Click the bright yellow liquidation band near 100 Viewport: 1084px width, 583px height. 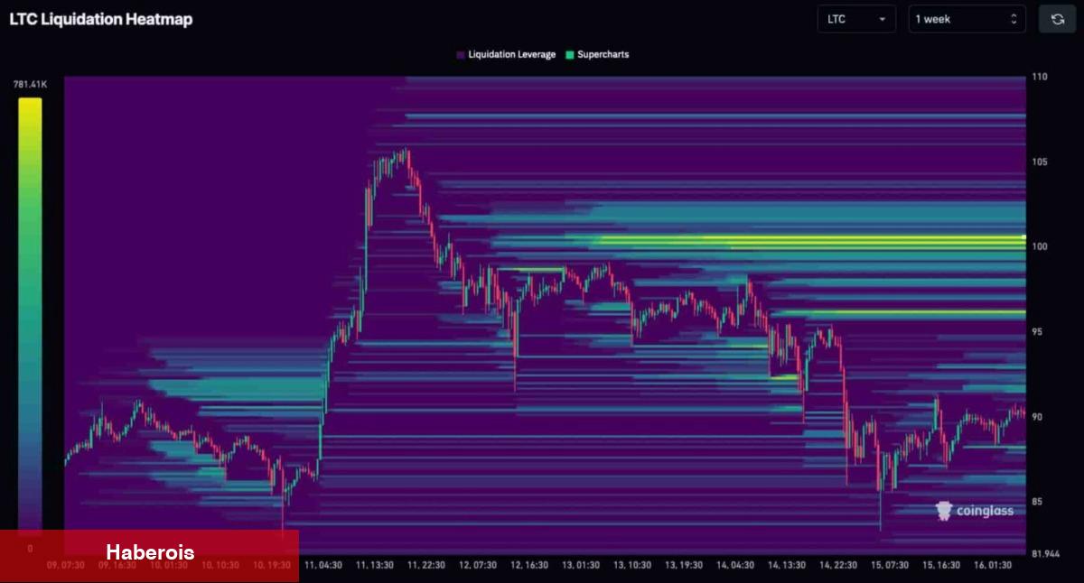pyautogui.click(x=811, y=239)
